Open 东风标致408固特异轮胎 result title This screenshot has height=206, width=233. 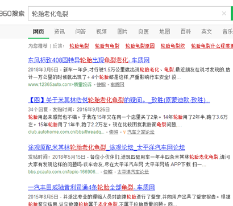tap(89, 60)
